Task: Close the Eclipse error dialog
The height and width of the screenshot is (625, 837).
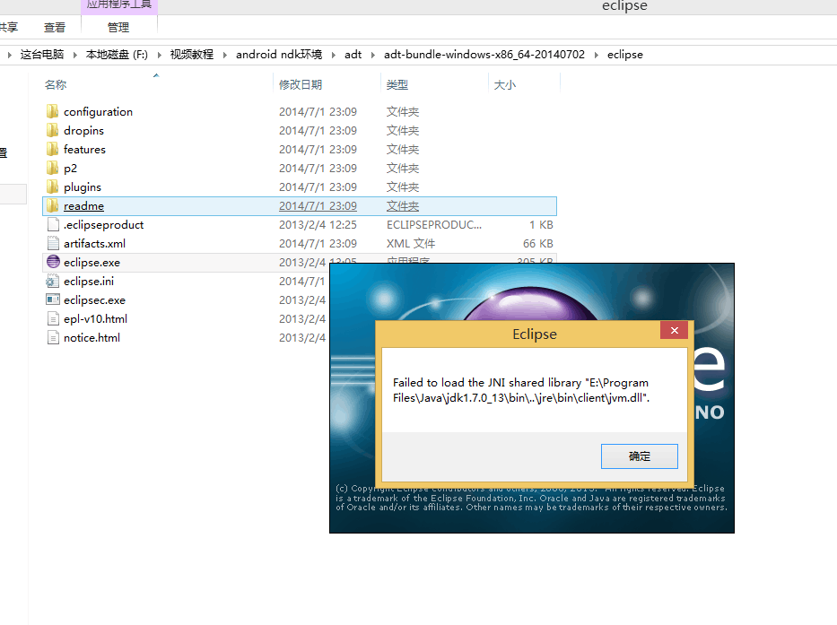Action: point(674,330)
